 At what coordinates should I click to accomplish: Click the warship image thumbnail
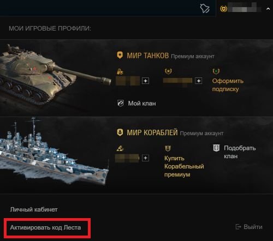[54, 152]
